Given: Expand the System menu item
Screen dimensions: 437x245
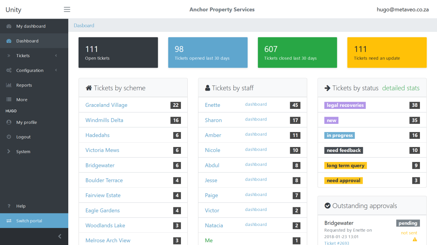Looking at the screenshot, I should click(23, 152).
